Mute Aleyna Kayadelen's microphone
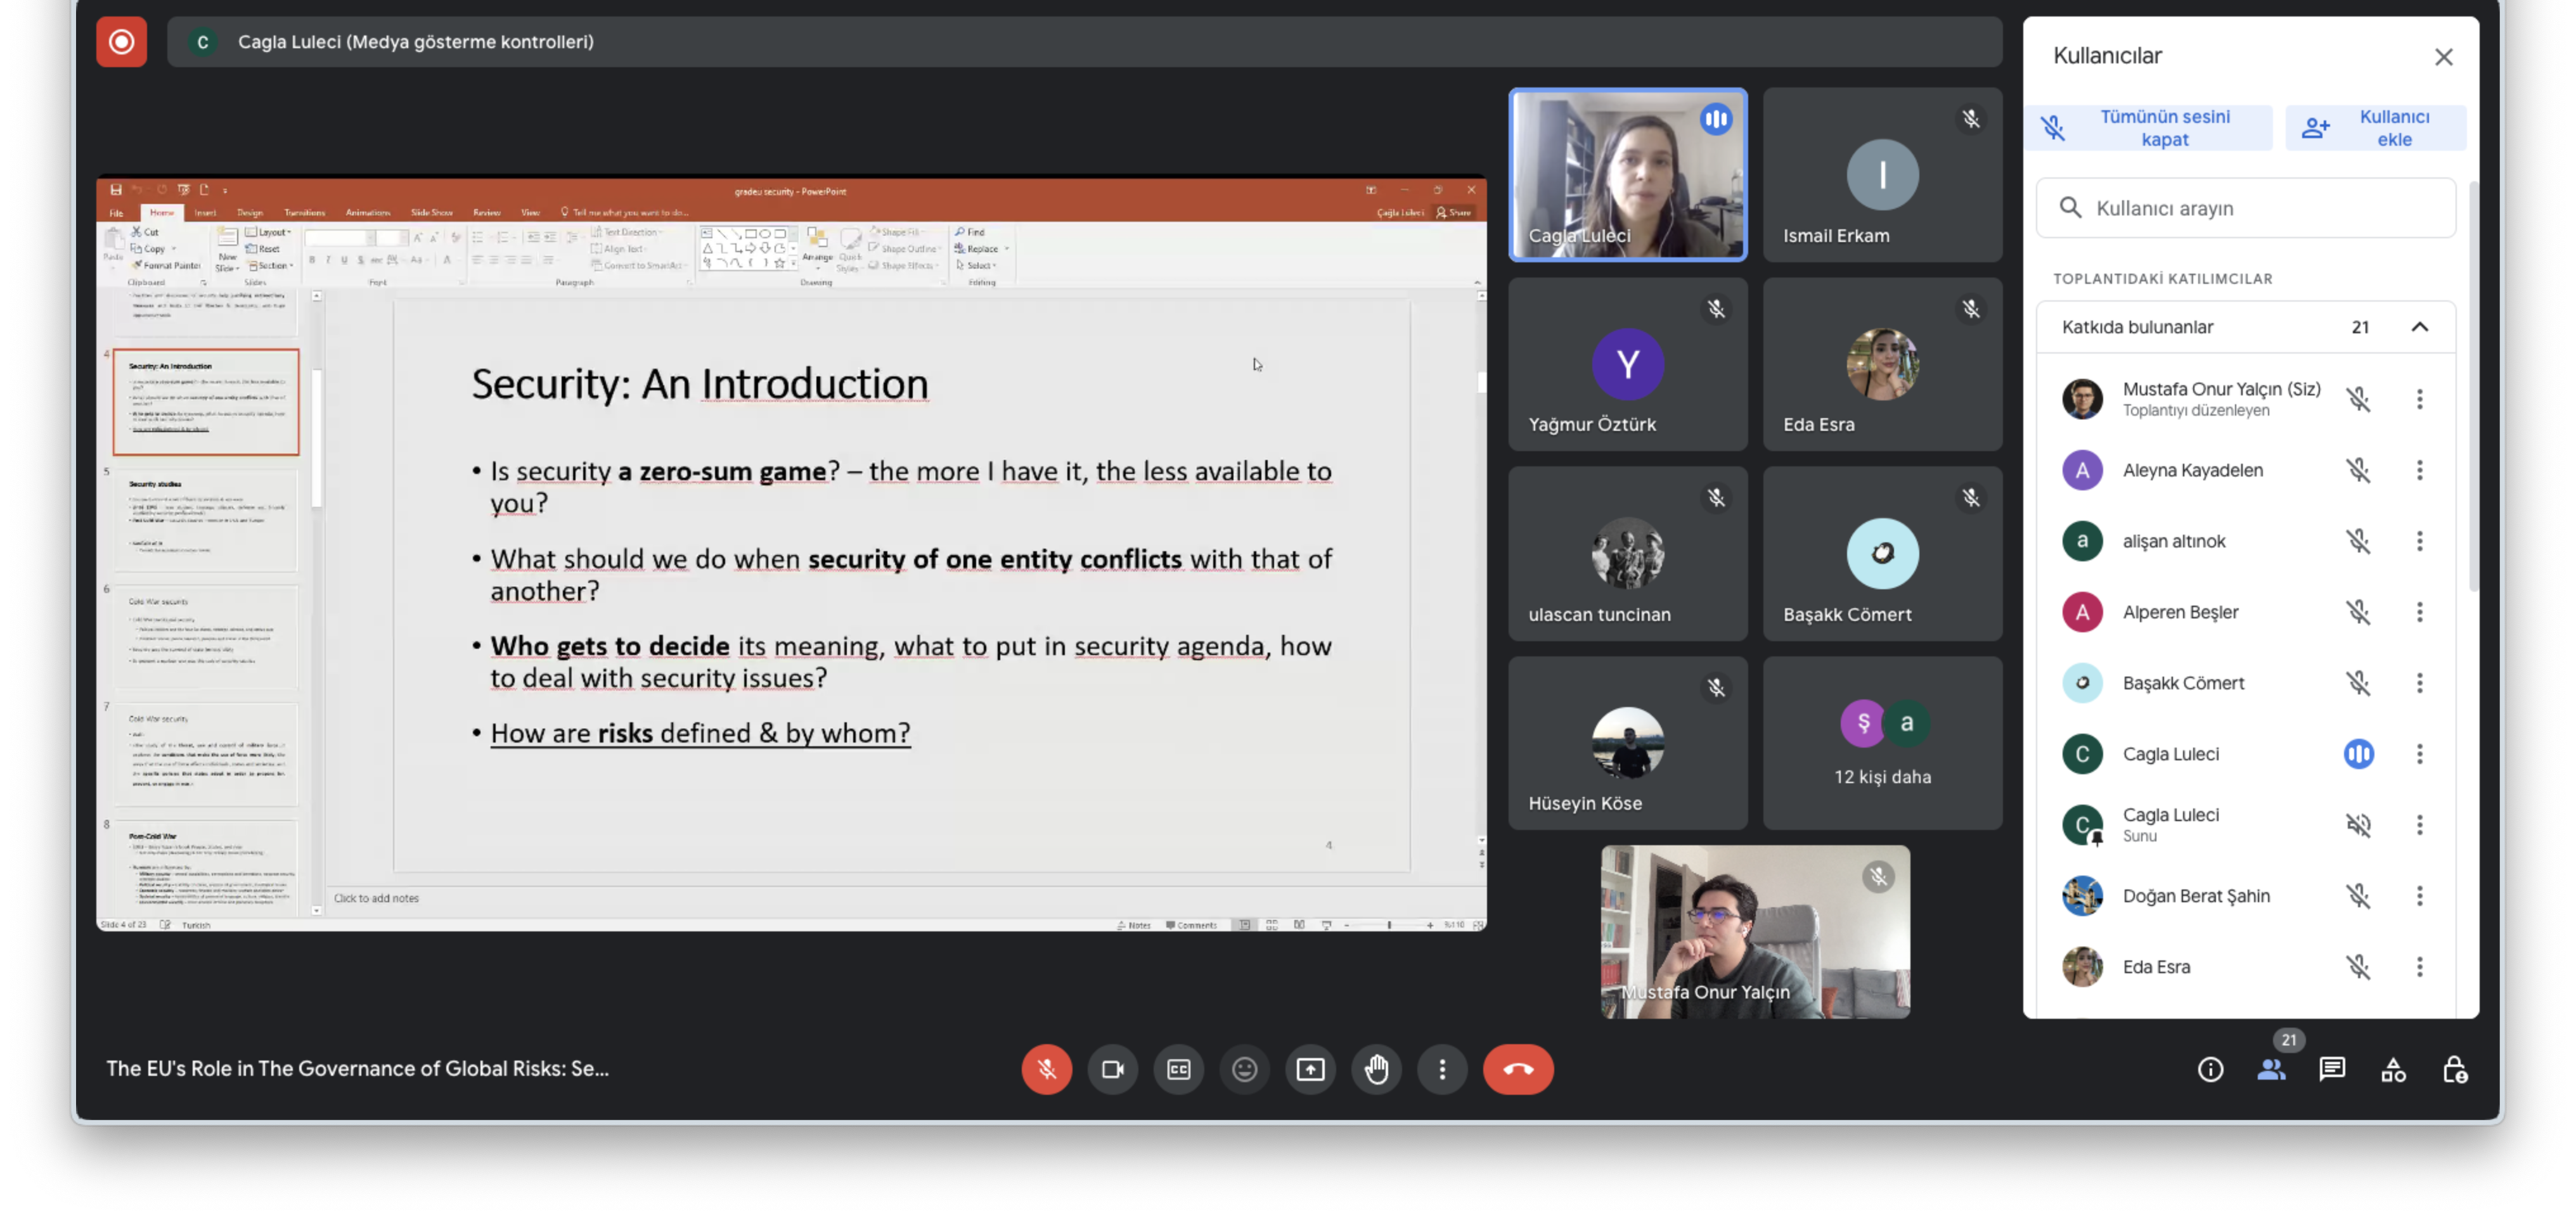Image resolution: width=2576 pixels, height=1219 pixels. click(x=2358, y=469)
